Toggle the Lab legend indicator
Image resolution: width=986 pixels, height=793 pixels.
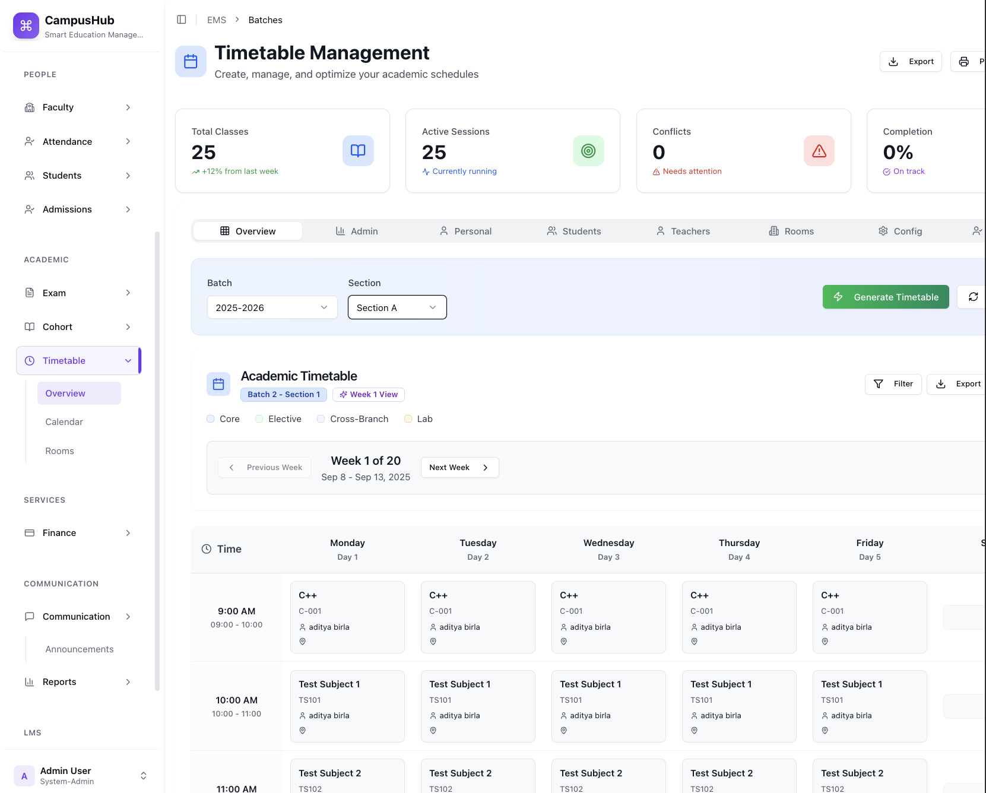[x=408, y=419]
